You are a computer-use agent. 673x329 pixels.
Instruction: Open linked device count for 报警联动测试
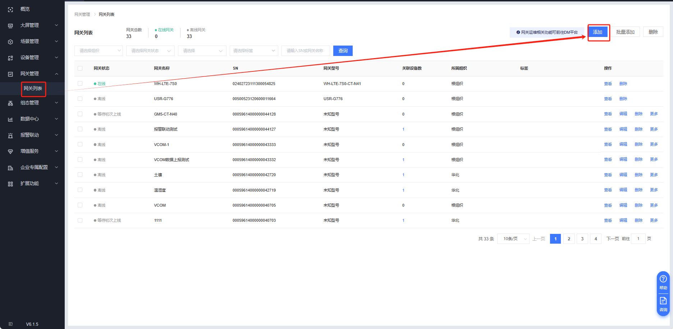(x=403, y=129)
